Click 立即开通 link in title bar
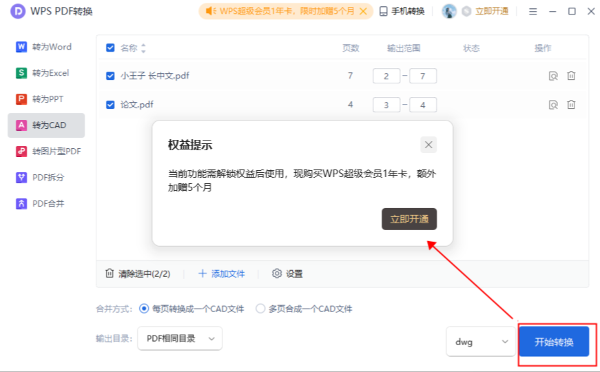Image resolution: width=600 pixels, height=372 pixels. pyautogui.click(x=492, y=11)
